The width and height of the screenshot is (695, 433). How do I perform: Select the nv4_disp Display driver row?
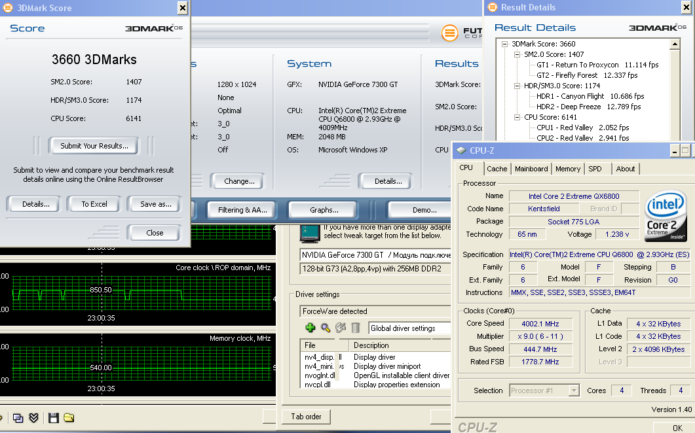(376, 357)
